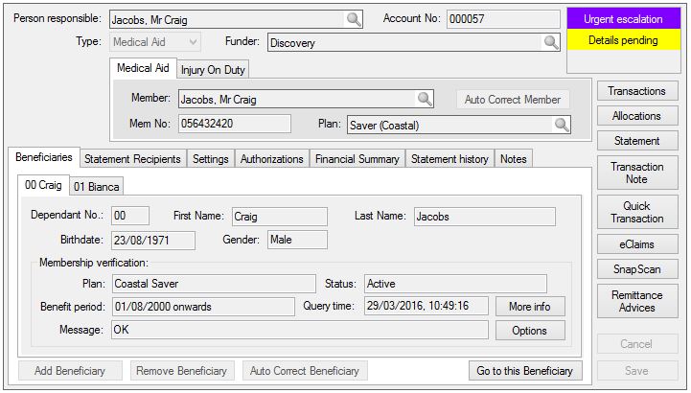Select the purple Urgent escalation flag

coord(623,19)
